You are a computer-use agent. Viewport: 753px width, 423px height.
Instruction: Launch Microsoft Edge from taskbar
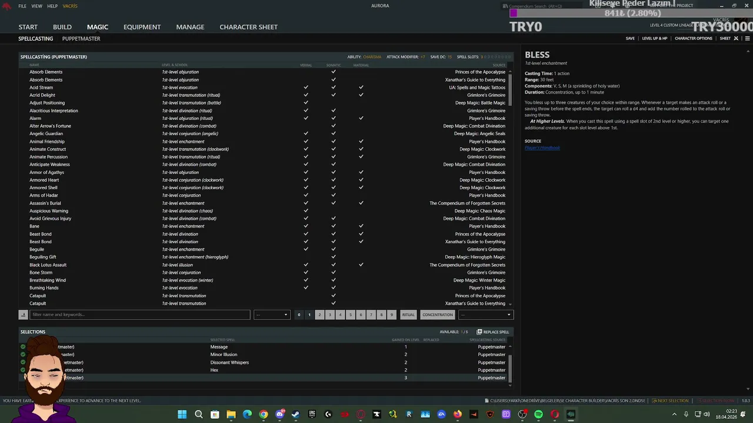(x=247, y=414)
